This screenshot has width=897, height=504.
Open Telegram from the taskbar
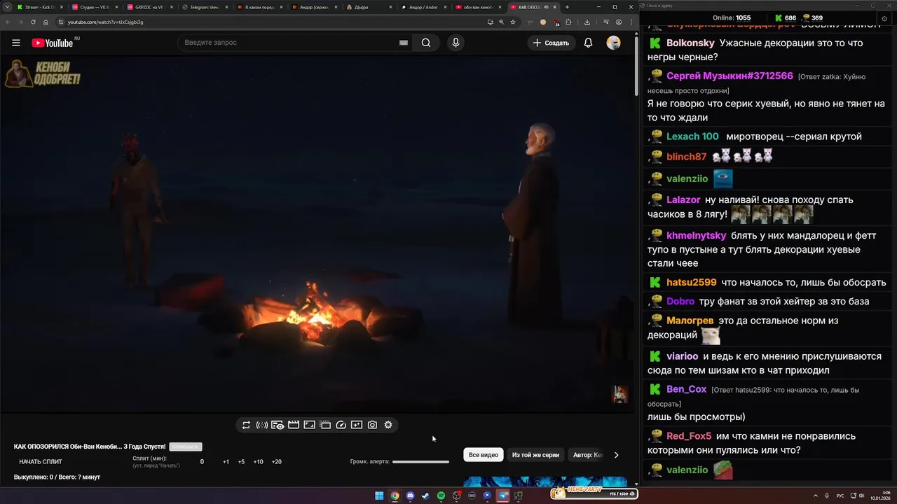(x=502, y=496)
